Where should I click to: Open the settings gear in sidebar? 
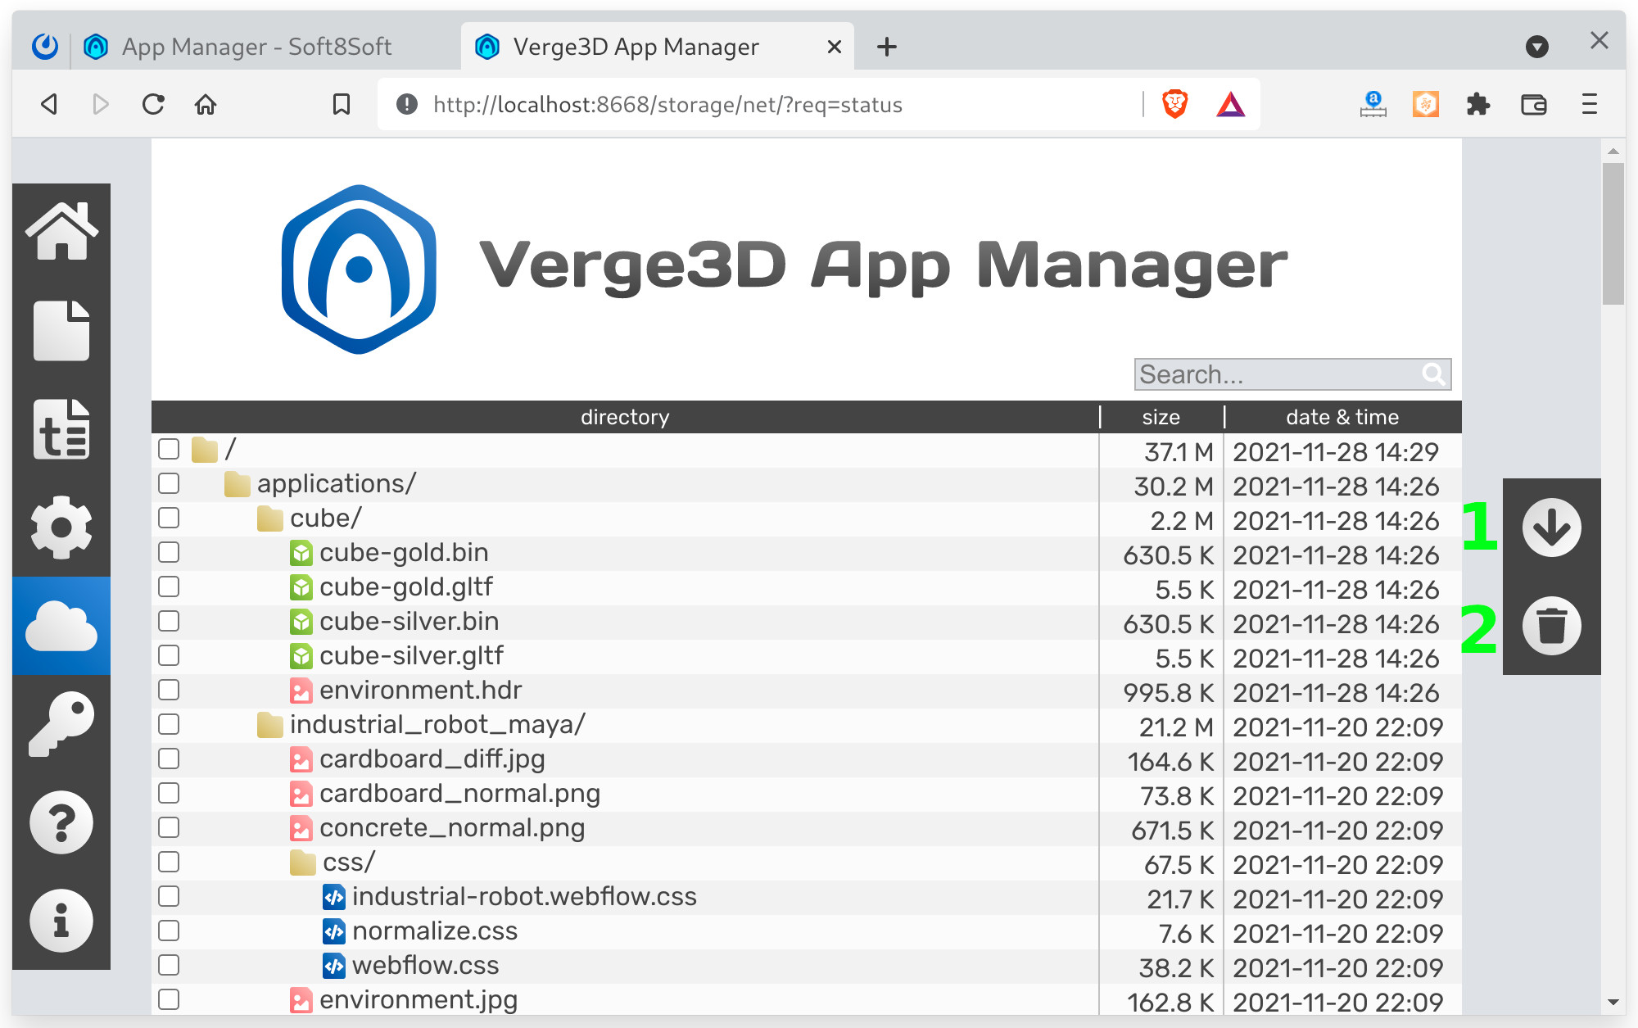pos(61,528)
